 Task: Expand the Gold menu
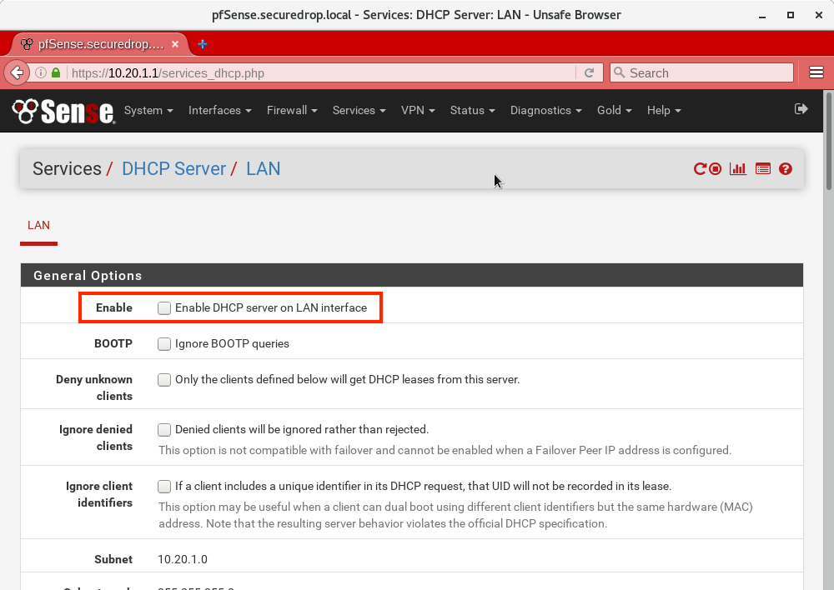(x=615, y=110)
